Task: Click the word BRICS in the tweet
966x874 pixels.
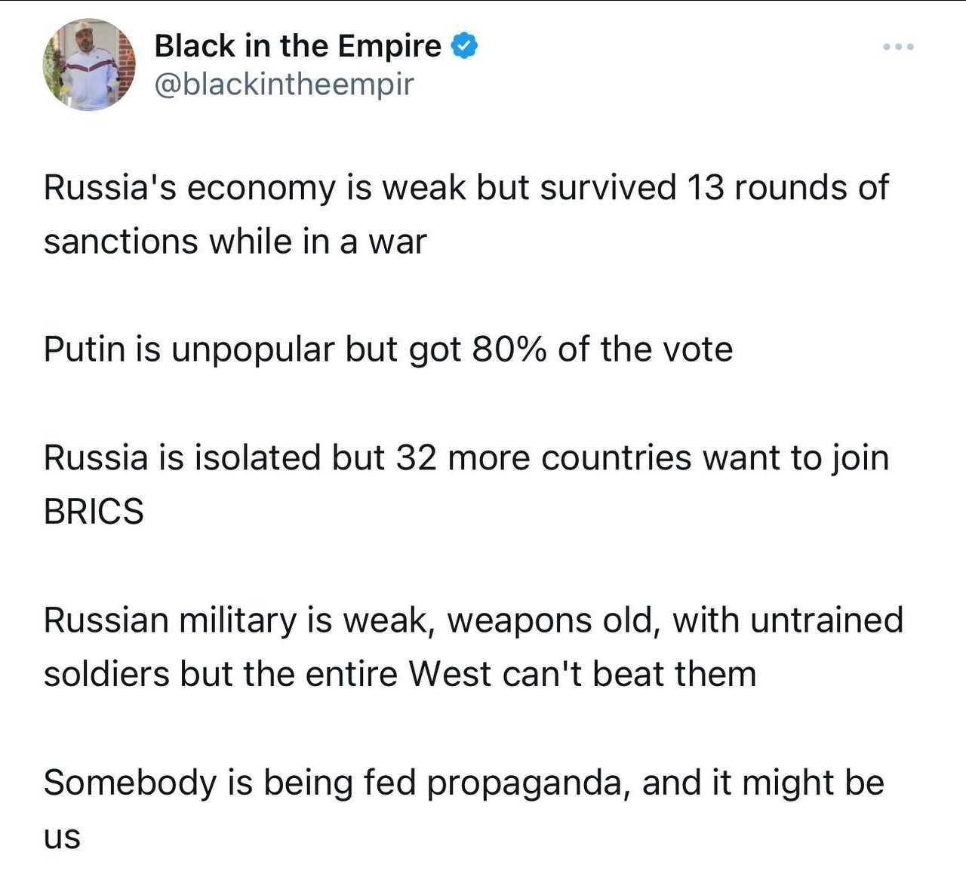Action: 94,512
